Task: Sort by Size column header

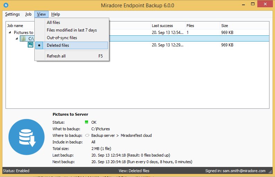Action: pos(224,26)
